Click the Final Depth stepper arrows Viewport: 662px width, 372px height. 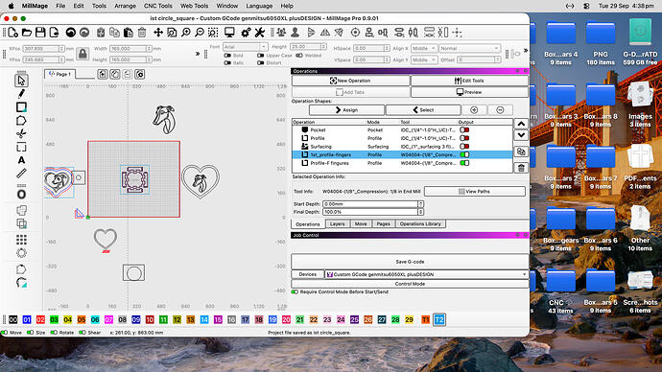420,212
